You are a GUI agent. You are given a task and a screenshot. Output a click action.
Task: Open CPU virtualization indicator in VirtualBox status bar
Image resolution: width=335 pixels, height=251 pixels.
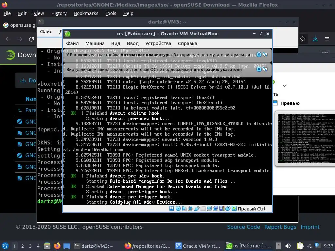(221, 209)
